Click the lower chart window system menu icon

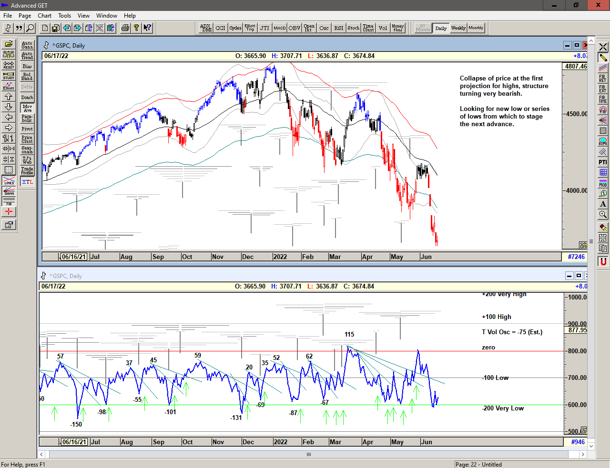44,276
